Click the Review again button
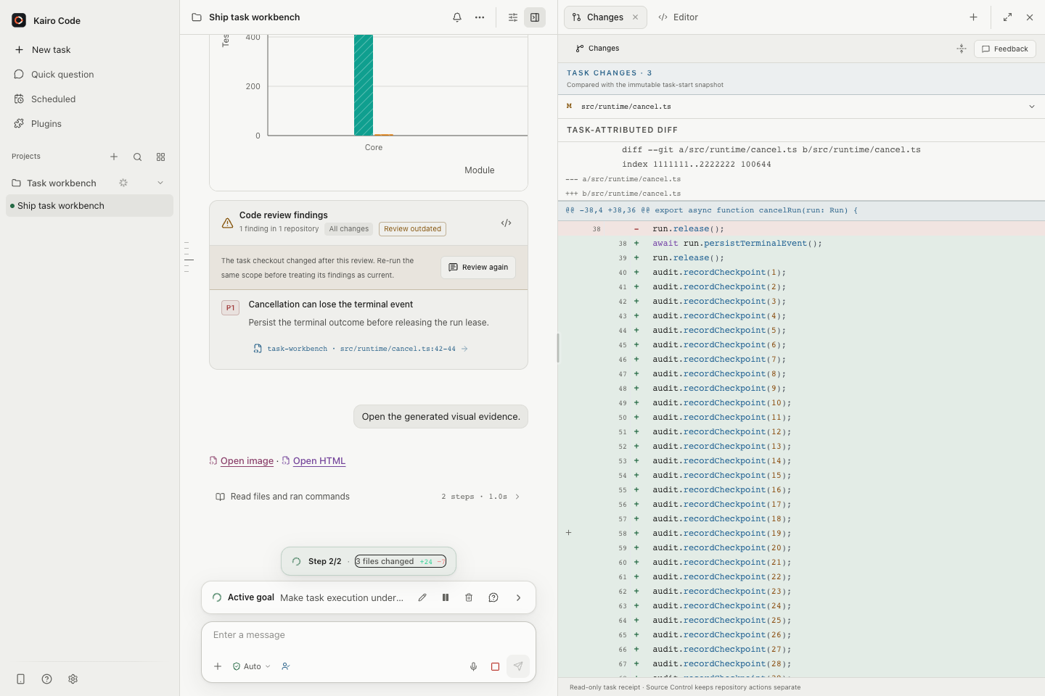 pyautogui.click(x=478, y=268)
